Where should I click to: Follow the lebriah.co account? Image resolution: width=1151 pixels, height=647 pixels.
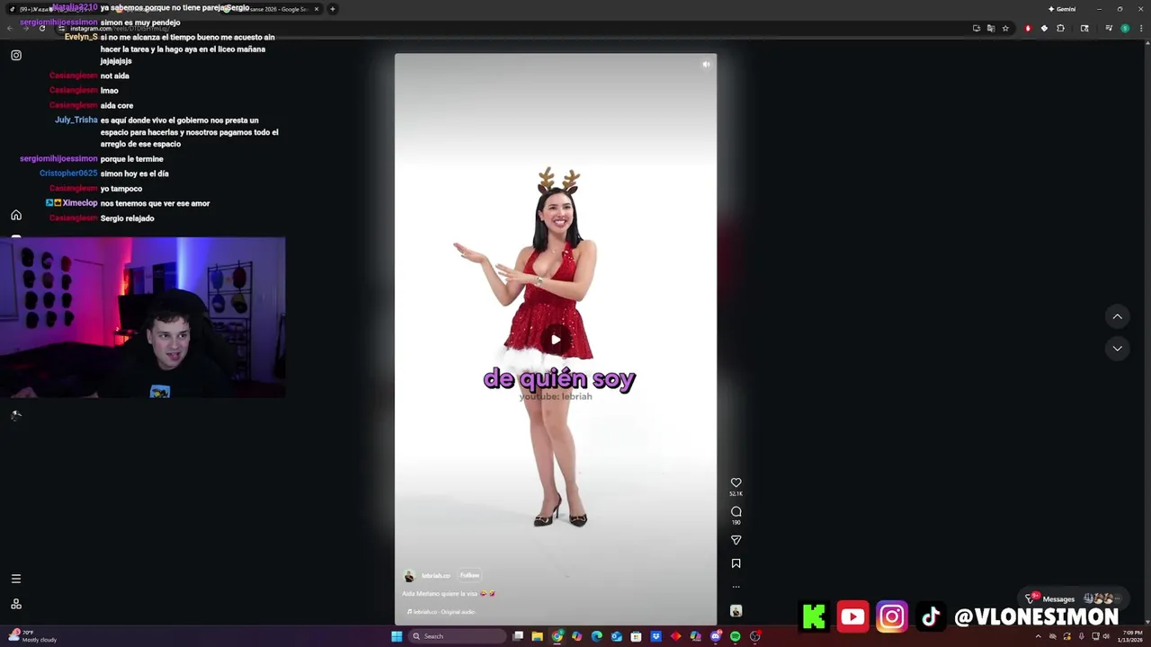(469, 575)
